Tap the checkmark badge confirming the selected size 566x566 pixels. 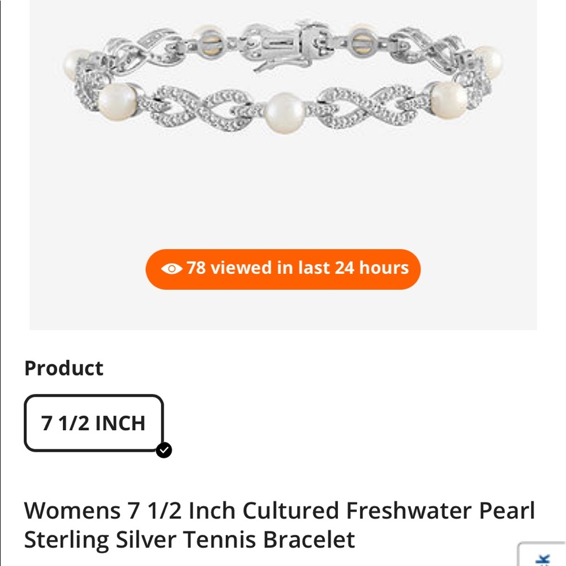click(164, 451)
